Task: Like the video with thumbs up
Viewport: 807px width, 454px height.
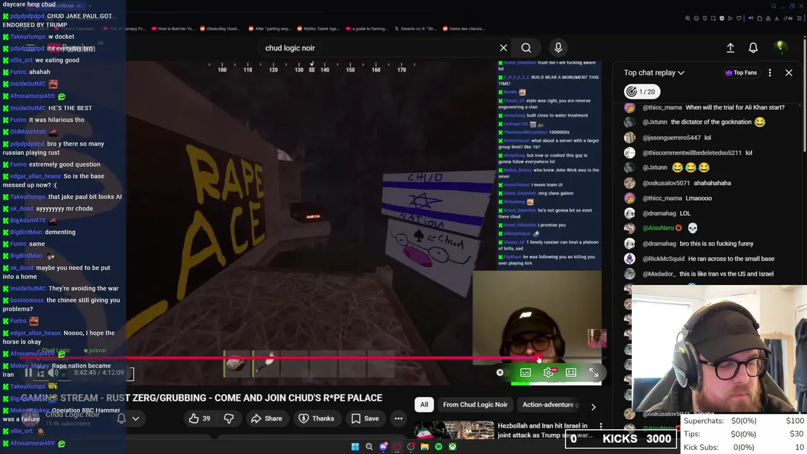Action: (200, 418)
